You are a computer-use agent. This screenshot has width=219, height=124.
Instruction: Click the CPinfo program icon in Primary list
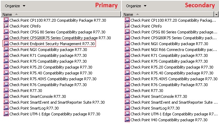pos(6,26)
